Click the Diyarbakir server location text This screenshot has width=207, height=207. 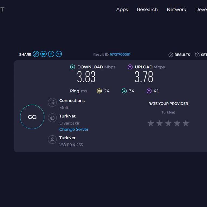point(70,123)
